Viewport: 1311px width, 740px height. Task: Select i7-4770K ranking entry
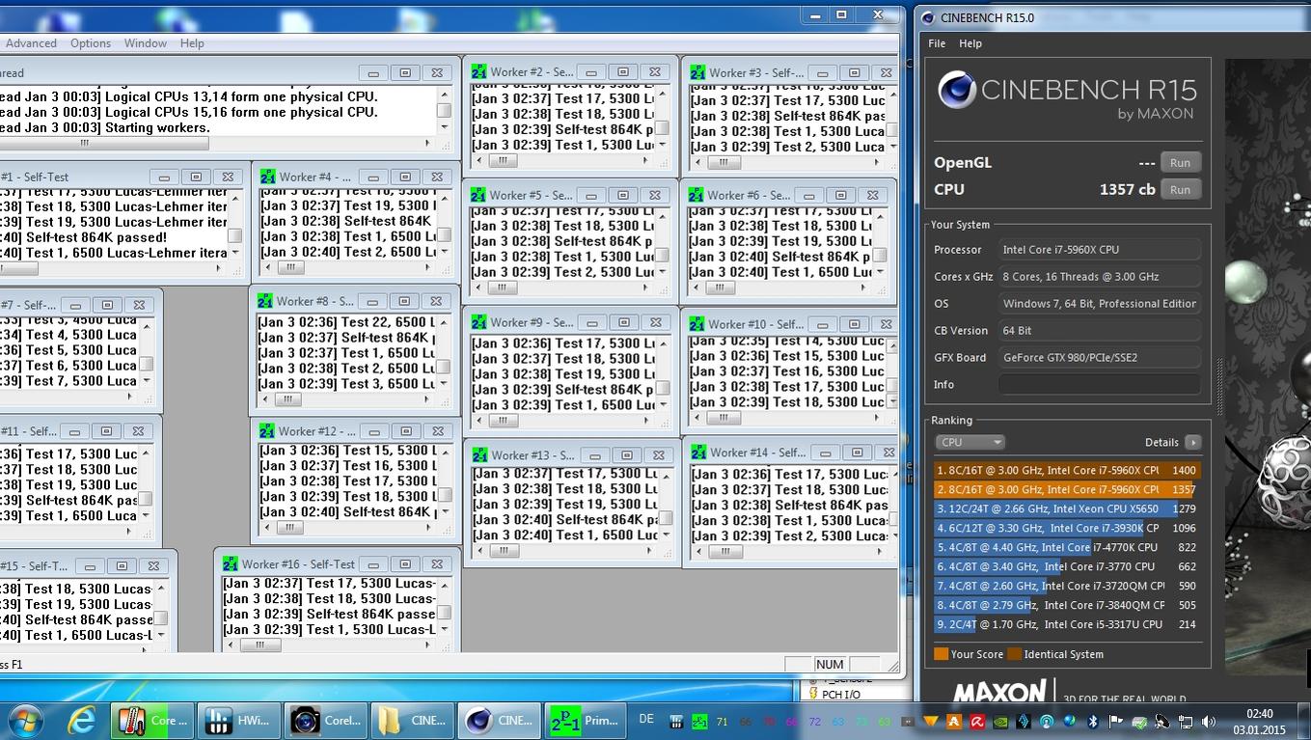(1067, 547)
